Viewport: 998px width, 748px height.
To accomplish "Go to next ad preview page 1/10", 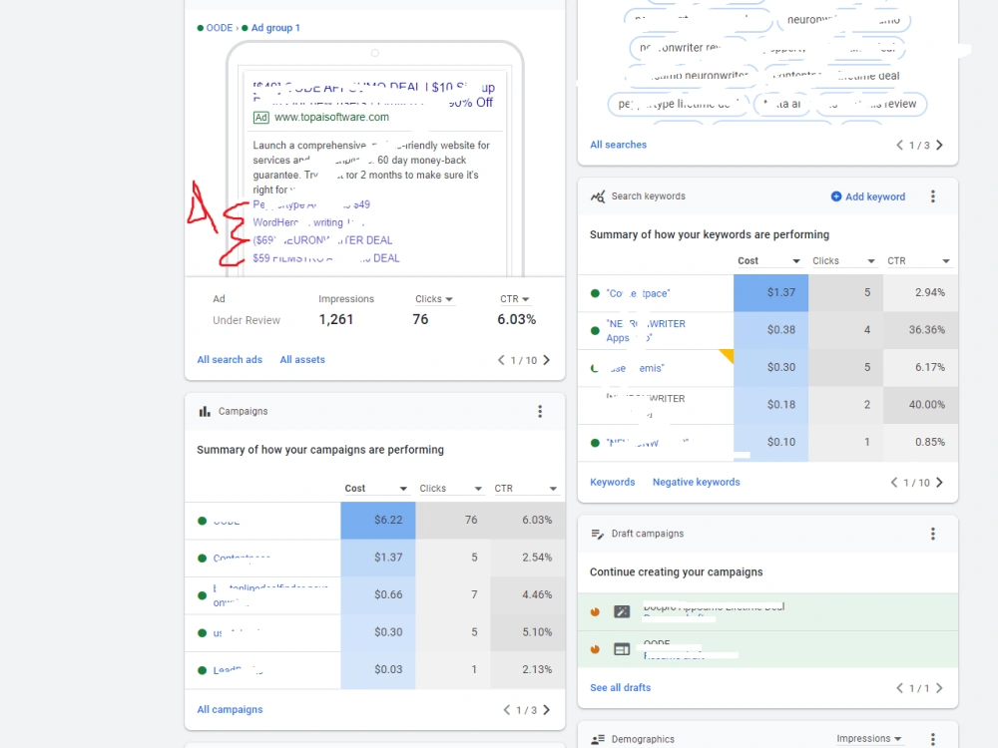I will (547, 360).
